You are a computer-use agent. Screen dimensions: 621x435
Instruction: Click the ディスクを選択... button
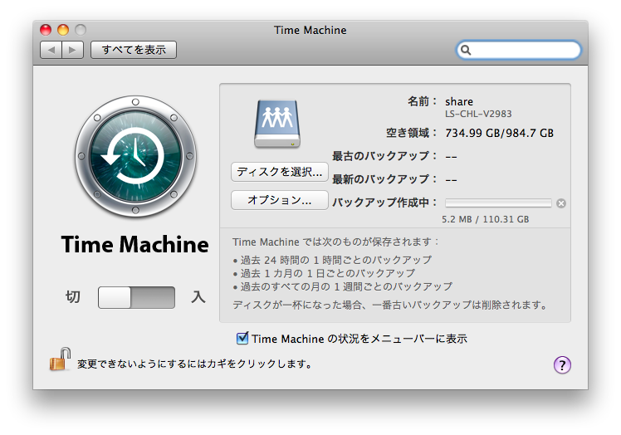coord(280,172)
